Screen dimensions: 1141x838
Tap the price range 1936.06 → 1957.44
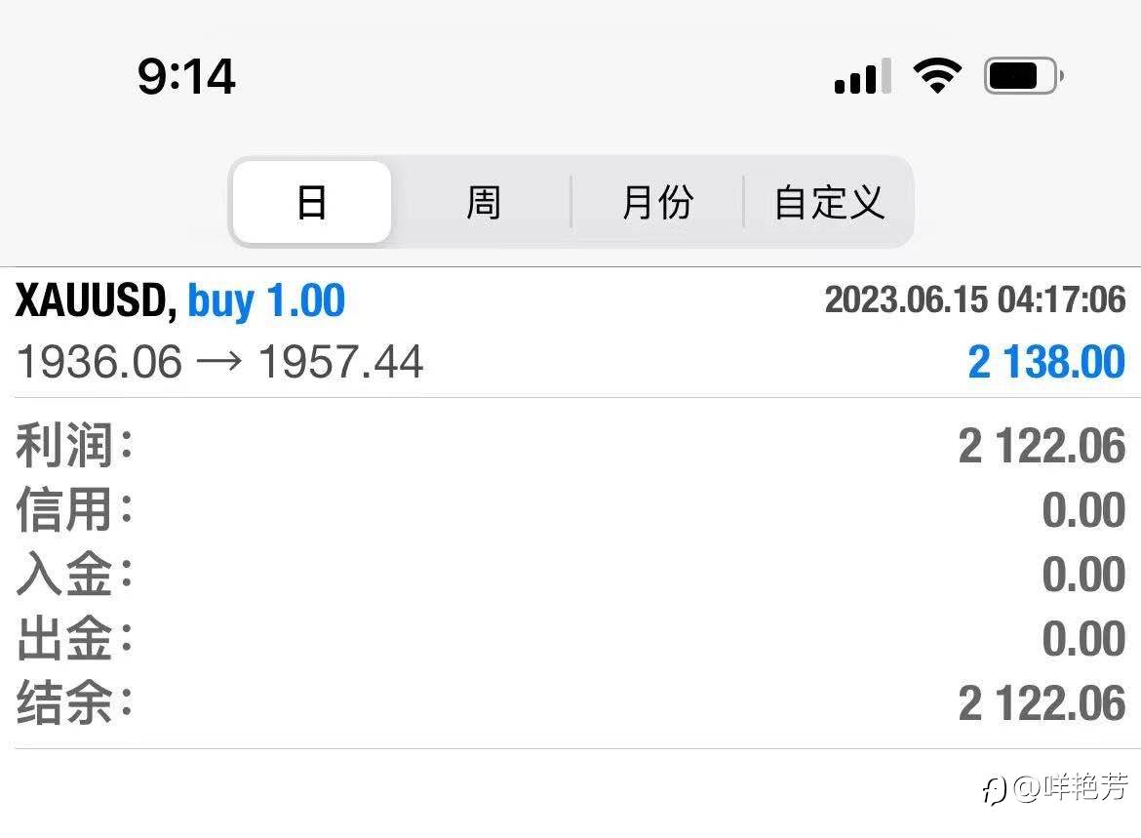tap(220, 363)
